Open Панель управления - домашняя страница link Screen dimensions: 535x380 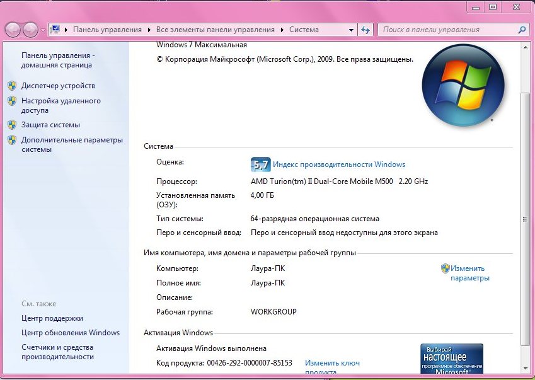tap(58, 60)
